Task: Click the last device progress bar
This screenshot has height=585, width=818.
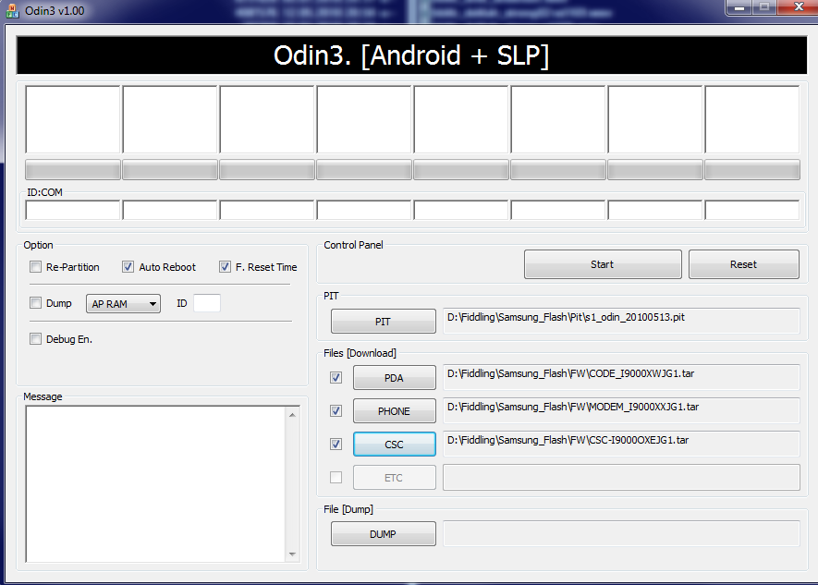Action: [x=752, y=170]
